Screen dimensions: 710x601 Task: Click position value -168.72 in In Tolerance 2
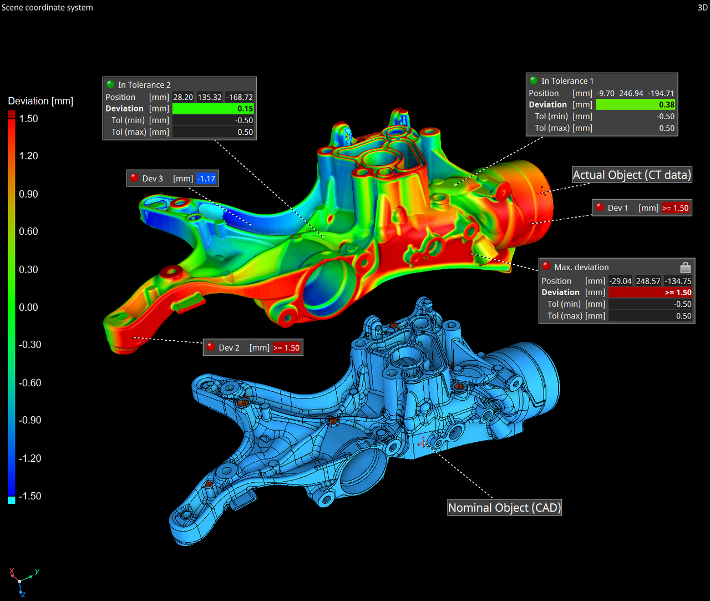[x=240, y=97]
